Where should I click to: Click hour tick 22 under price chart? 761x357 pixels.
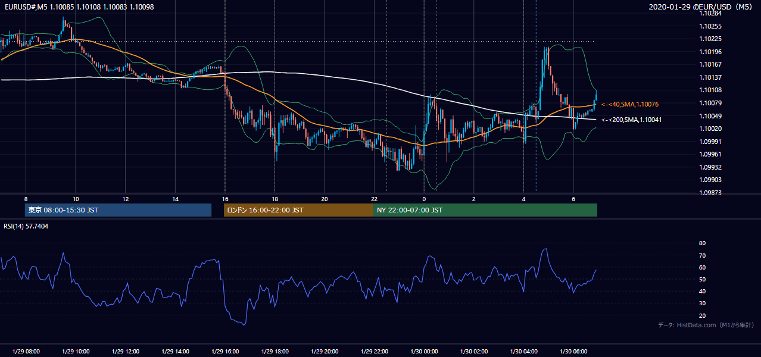tap(374, 199)
